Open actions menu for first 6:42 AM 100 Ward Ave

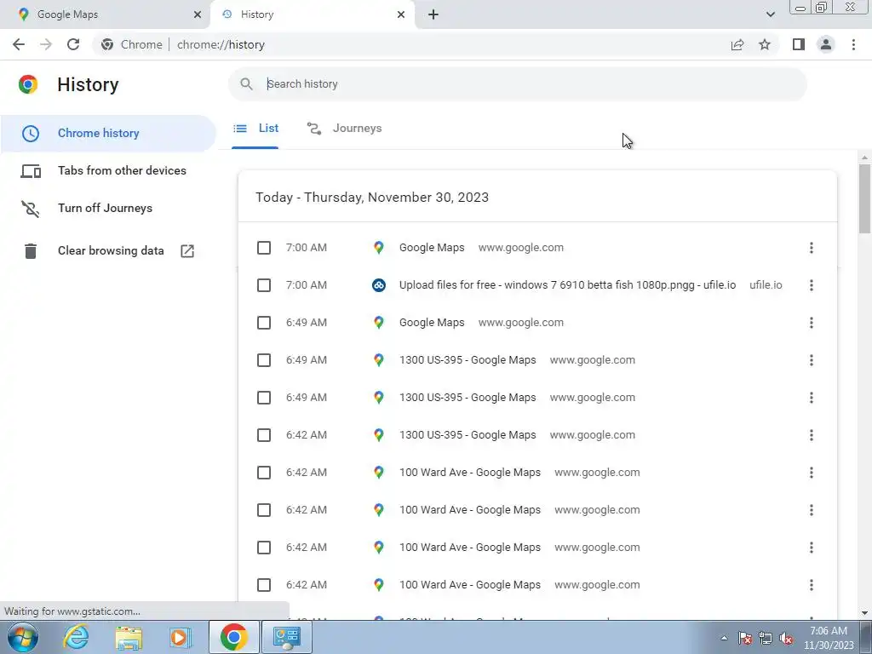point(812,473)
